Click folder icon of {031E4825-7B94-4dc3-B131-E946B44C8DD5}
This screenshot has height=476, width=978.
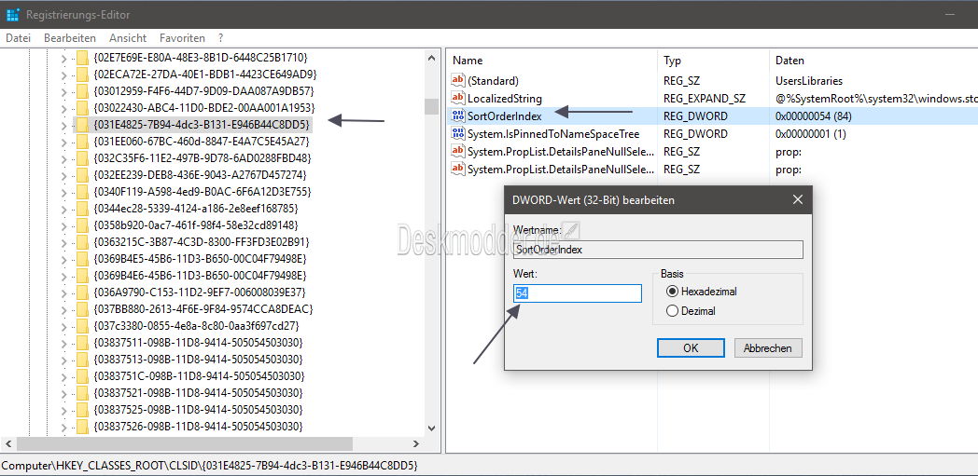(82, 125)
